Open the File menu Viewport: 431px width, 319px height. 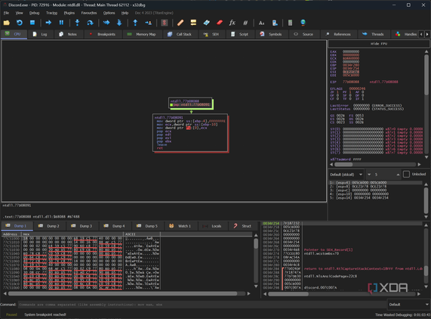coord(6,13)
